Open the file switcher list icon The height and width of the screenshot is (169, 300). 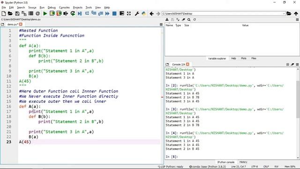coord(31,14)
